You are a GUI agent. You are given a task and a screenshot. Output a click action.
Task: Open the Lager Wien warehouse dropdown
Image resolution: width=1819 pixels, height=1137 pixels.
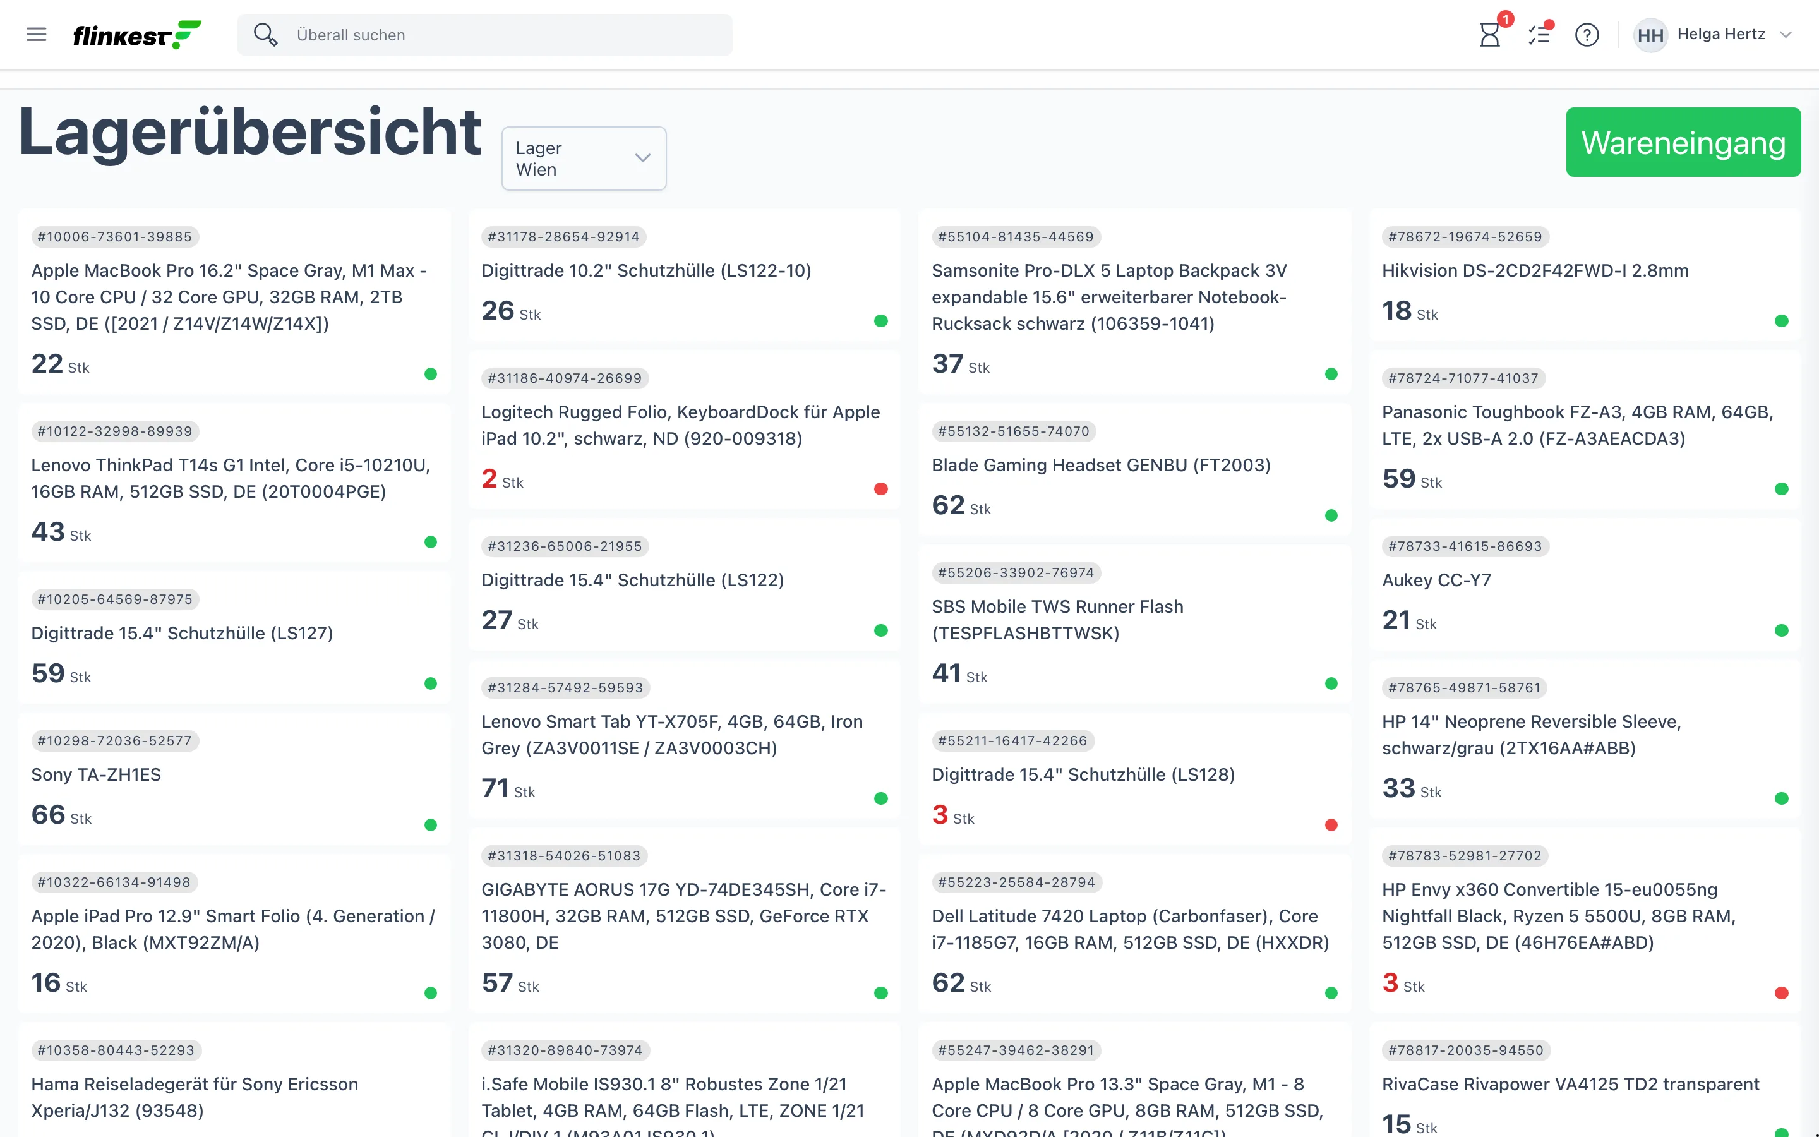click(x=584, y=159)
